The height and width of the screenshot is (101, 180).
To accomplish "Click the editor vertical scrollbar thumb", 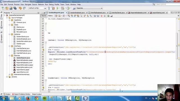I will click(x=177, y=46).
